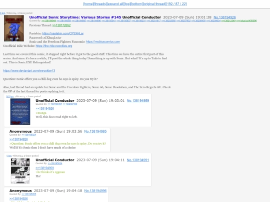270x202 pixels.
Task: Click reply link >>138194926 in post No.138194996
Action: coord(18,199)
